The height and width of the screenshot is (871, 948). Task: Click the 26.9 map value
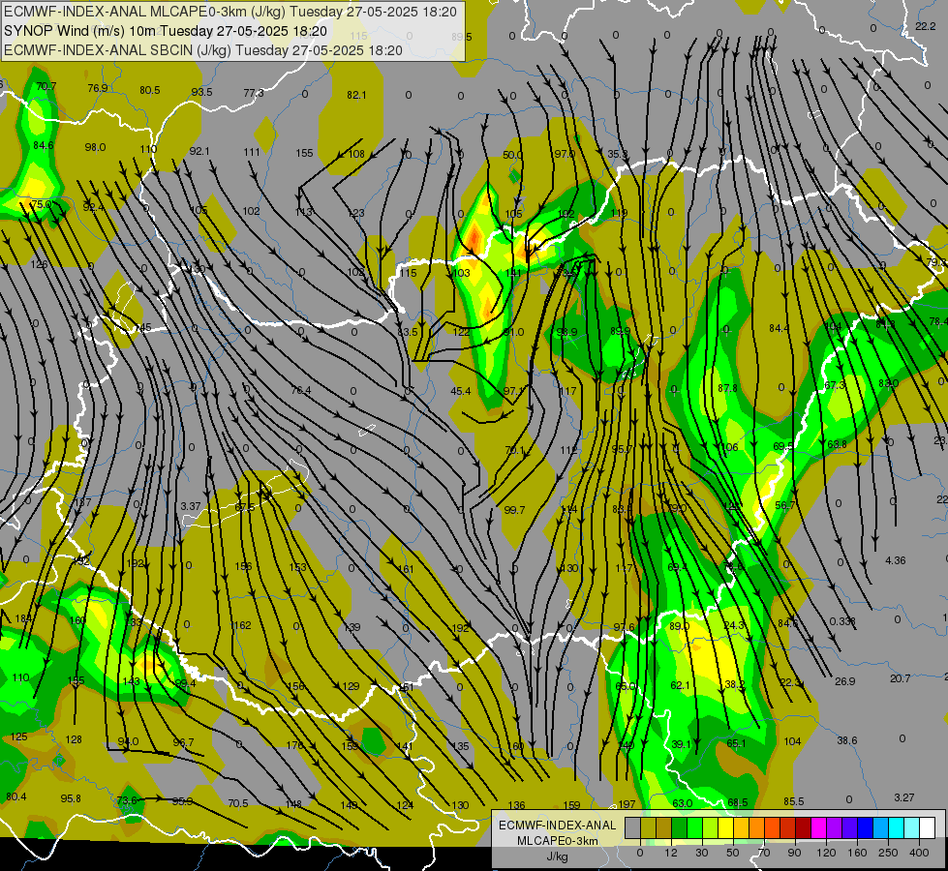pos(844,681)
